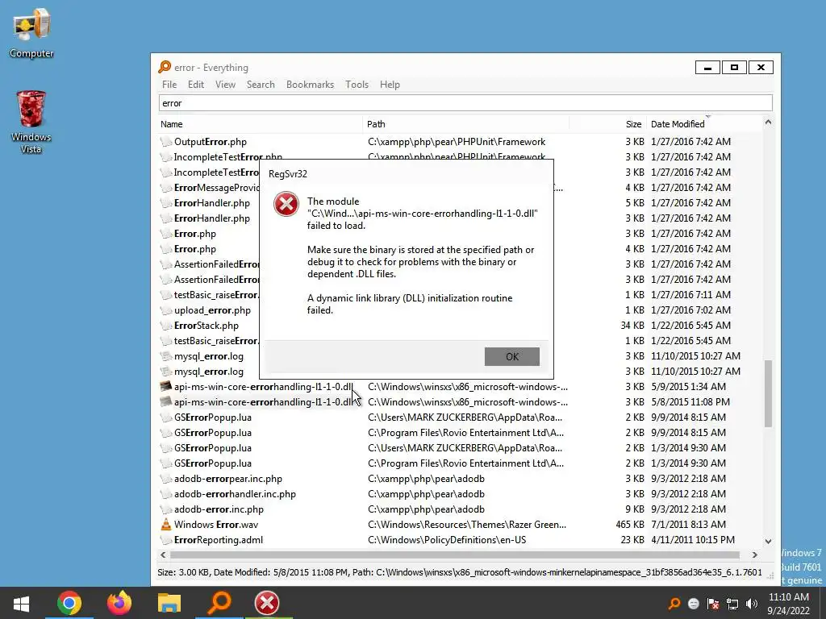Click the file icon of ErrorStack.php
This screenshot has height=619, width=826.
(166, 326)
